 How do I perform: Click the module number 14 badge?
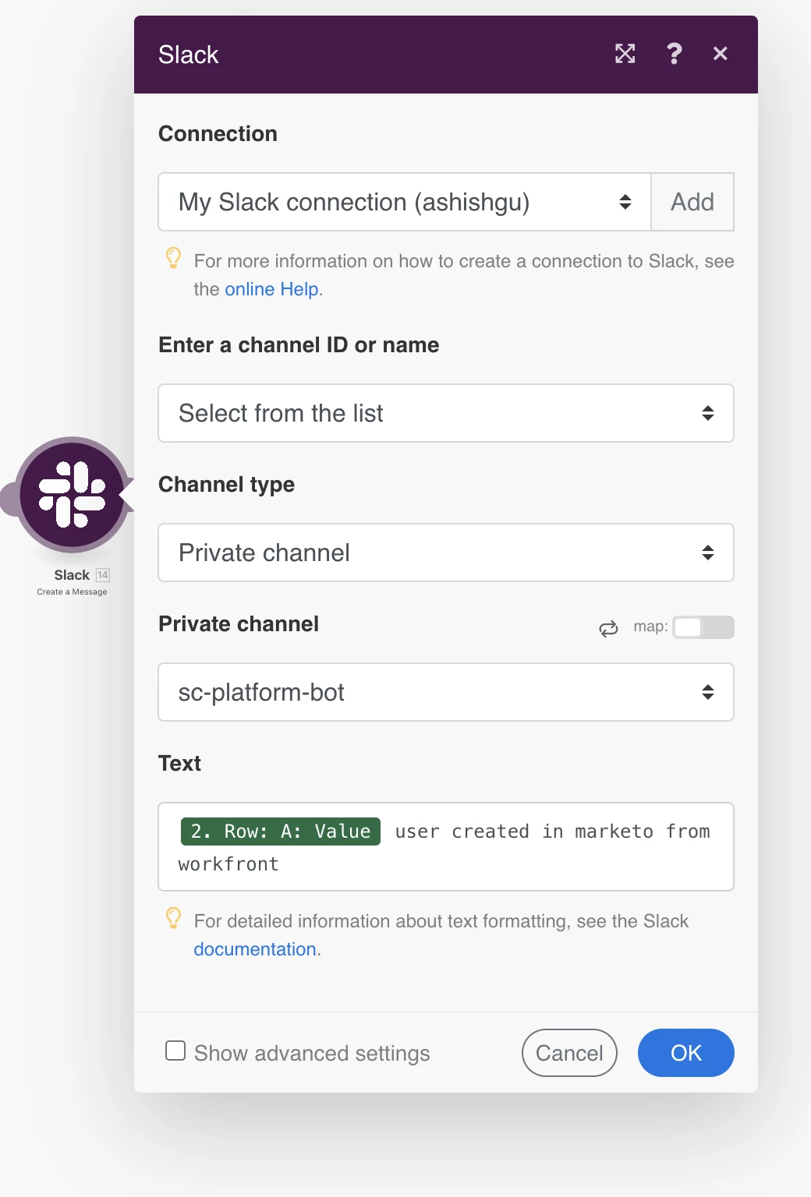tap(103, 575)
